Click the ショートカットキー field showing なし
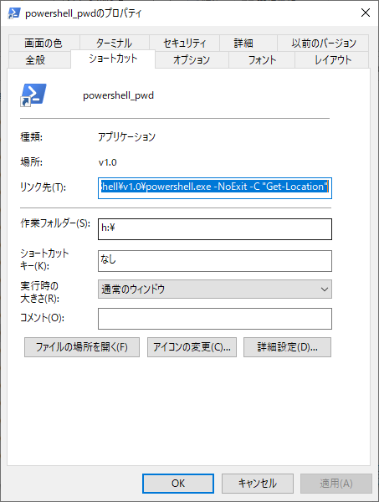Image resolution: width=379 pixels, height=502 pixels. point(215,261)
